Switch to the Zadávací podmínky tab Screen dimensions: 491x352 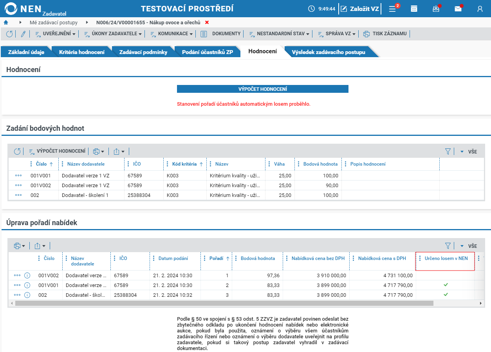(x=143, y=52)
